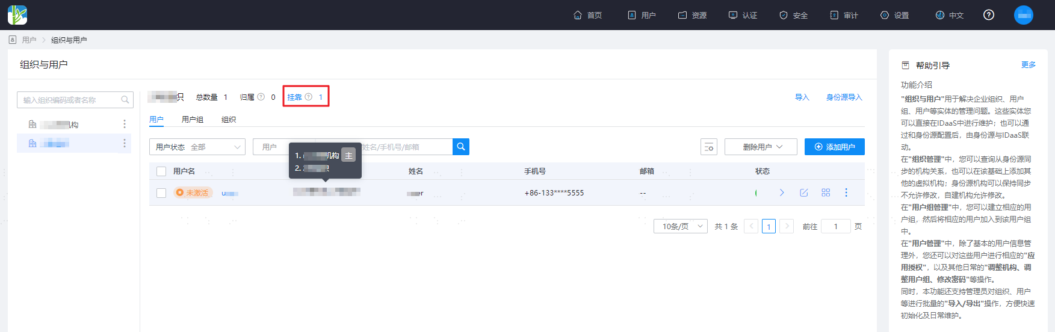Open the help question mark icon
Screen dimensions: 1055x332
click(x=988, y=15)
